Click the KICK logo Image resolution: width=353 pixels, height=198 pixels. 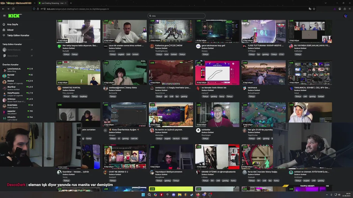[x=15, y=16]
